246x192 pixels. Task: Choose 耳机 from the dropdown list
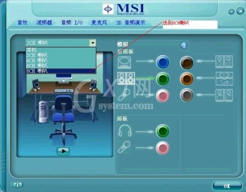tap(61, 50)
